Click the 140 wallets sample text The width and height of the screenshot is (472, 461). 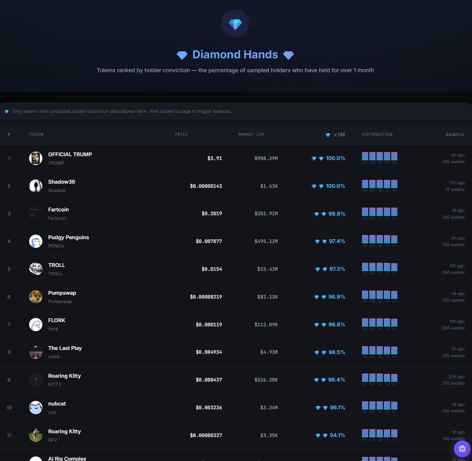click(x=454, y=439)
